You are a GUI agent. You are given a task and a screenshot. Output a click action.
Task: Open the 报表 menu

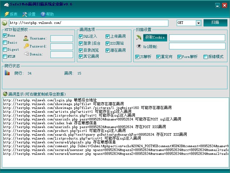[11, 14]
